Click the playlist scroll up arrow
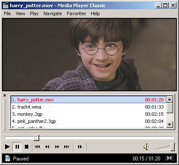Image resolution: width=179 pixels, height=165 pixels. tap(170, 99)
